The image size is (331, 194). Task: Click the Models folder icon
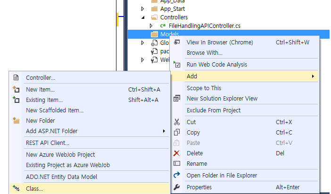point(155,34)
